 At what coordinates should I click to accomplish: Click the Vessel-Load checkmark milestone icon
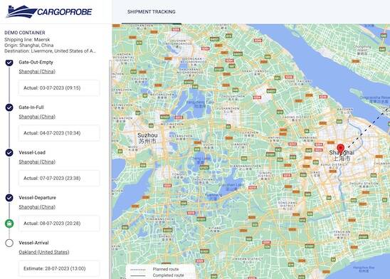(9, 153)
